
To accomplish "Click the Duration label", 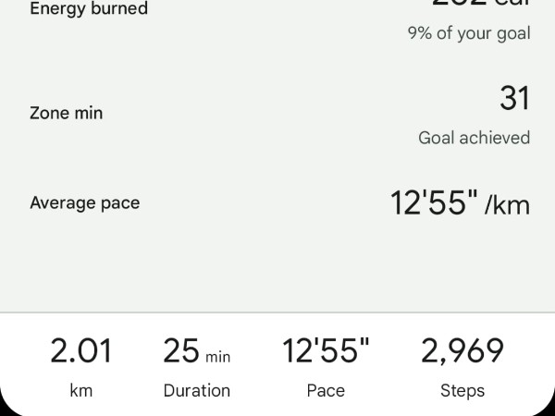I will click(x=197, y=390).
